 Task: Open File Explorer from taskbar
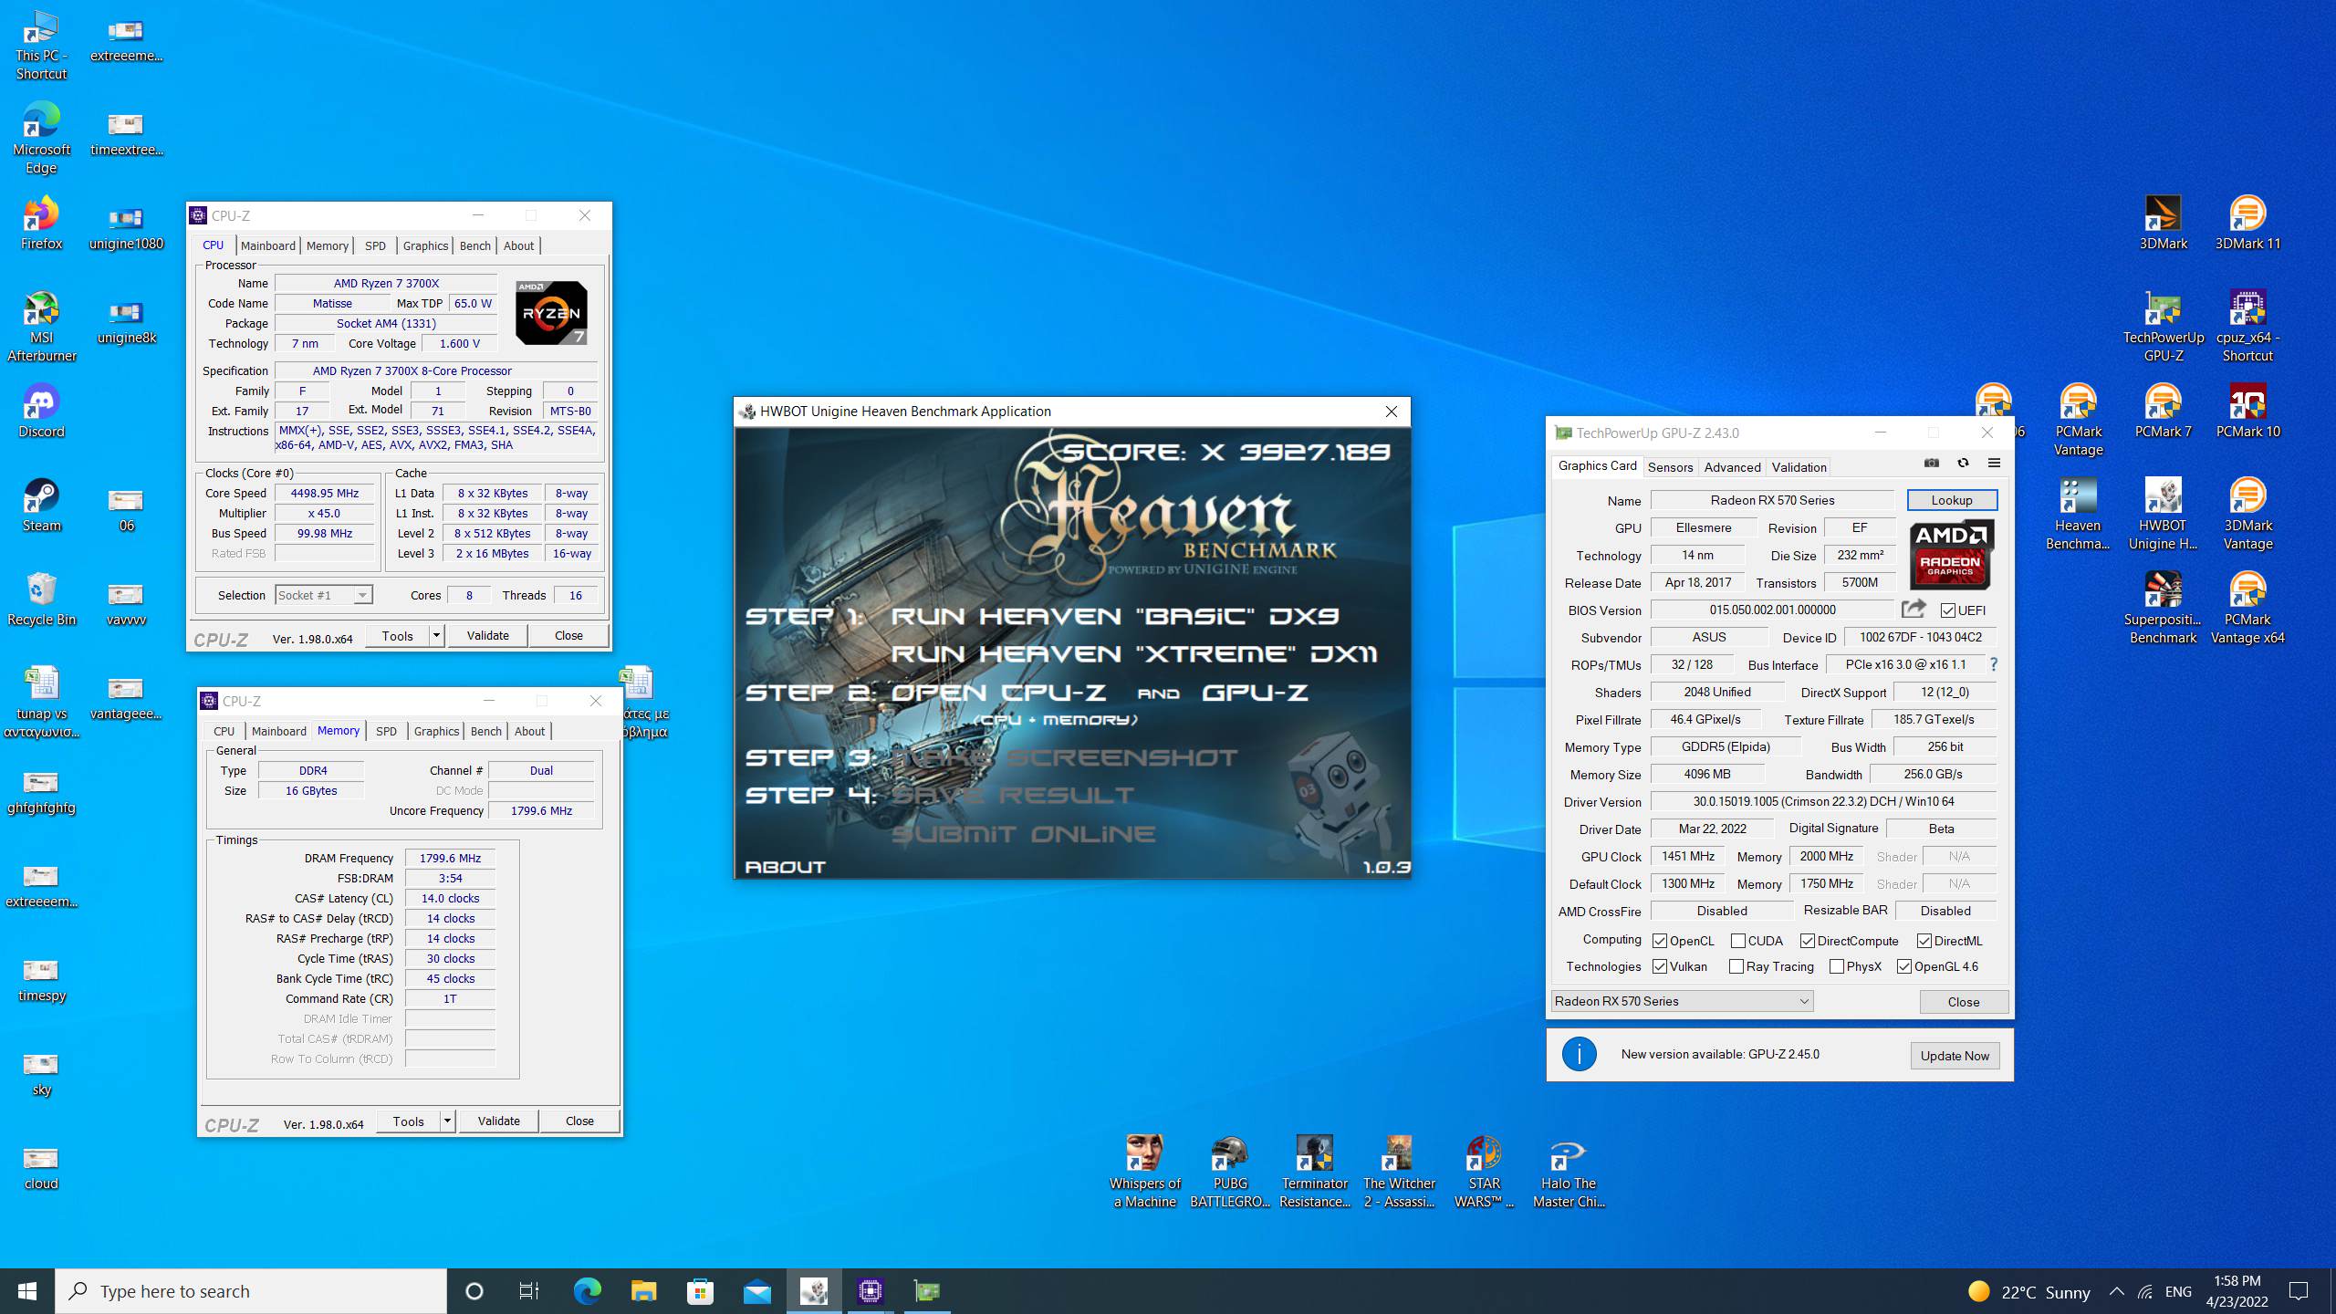point(644,1290)
